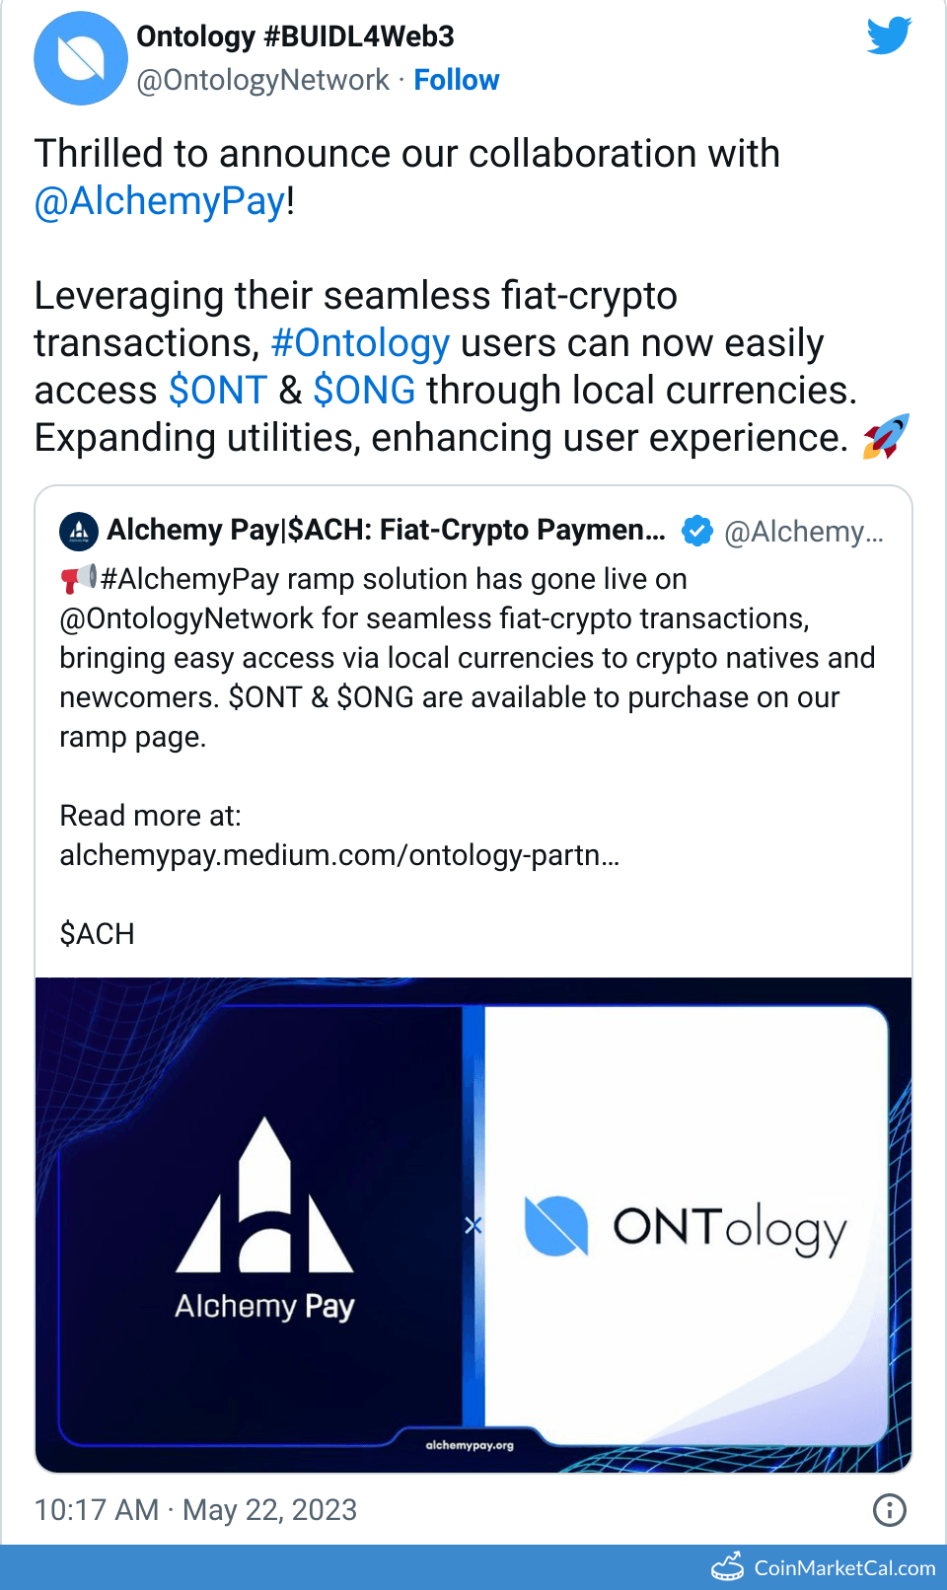The image size is (947, 1590).
Task: Click the Alchemy Pay quoted avatar
Action: point(79,532)
